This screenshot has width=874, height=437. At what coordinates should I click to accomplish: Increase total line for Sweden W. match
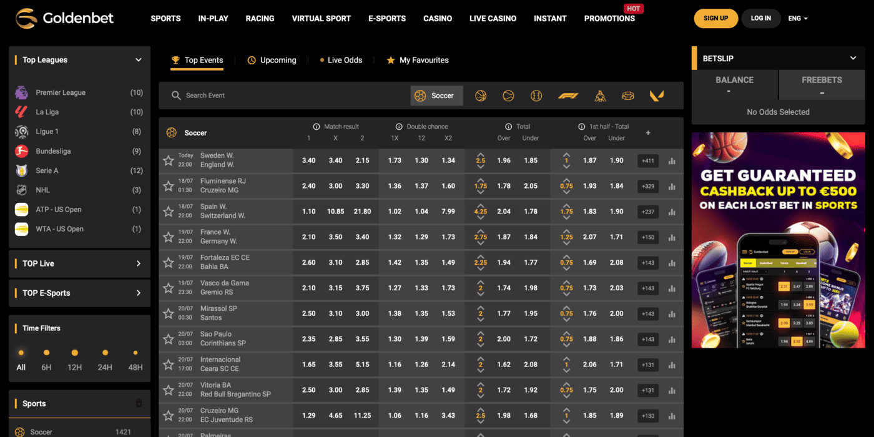tap(481, 154)
